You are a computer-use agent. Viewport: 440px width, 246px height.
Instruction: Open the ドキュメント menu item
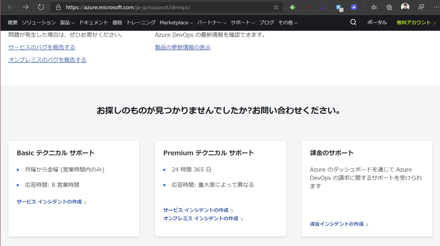pos(93,22)
